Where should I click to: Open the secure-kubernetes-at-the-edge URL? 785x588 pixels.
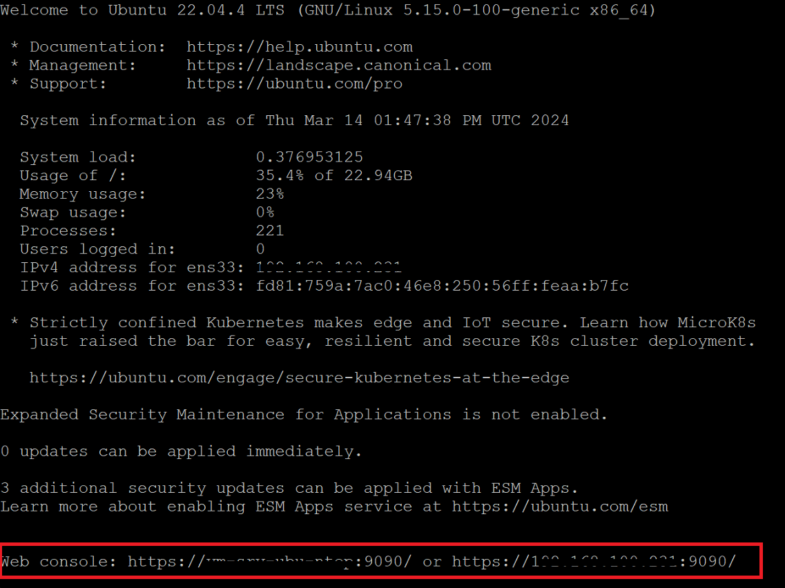coord(299,378)
